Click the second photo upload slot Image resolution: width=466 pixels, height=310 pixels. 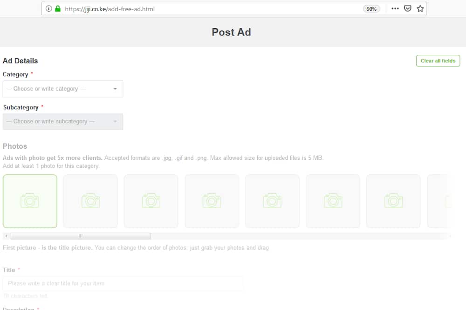click(x=91, y=201)
